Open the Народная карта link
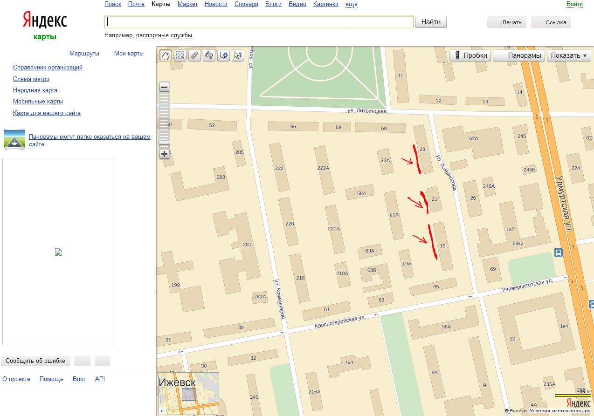Image resolution: width=594 pixels, height=416 pixels. 35,90
